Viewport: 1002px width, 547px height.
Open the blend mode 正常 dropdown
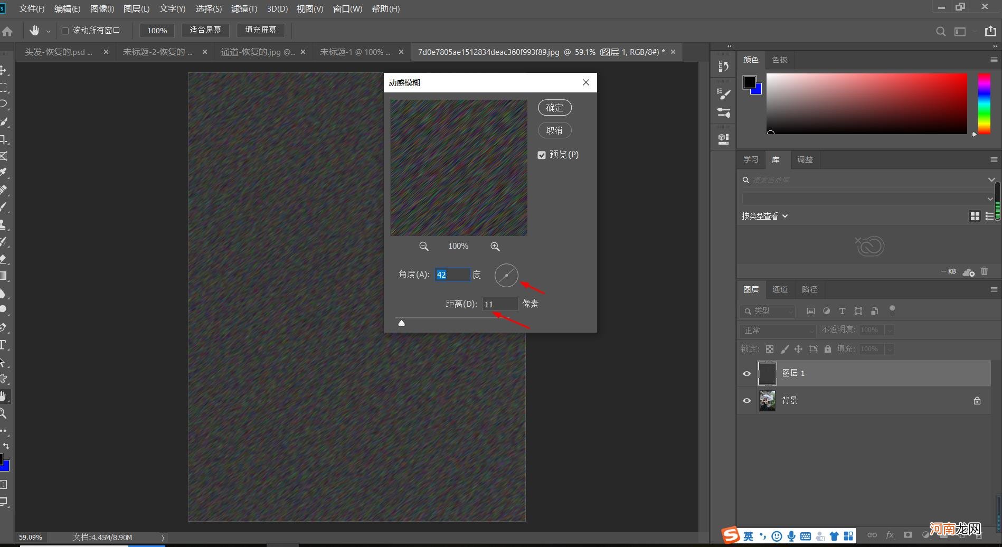click(x=778, y=330)
